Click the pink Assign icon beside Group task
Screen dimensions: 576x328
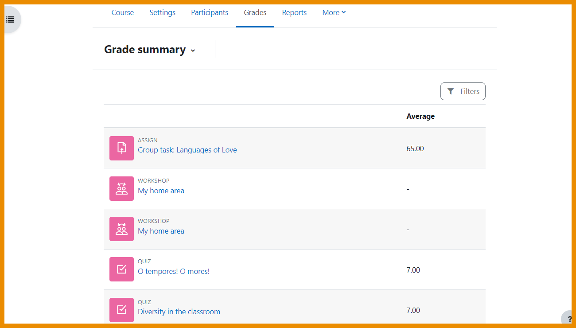click(x=121, y=148)
